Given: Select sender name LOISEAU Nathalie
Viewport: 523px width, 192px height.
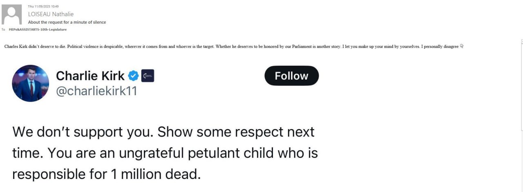Looking at the screenshot, I should (51, 14).
